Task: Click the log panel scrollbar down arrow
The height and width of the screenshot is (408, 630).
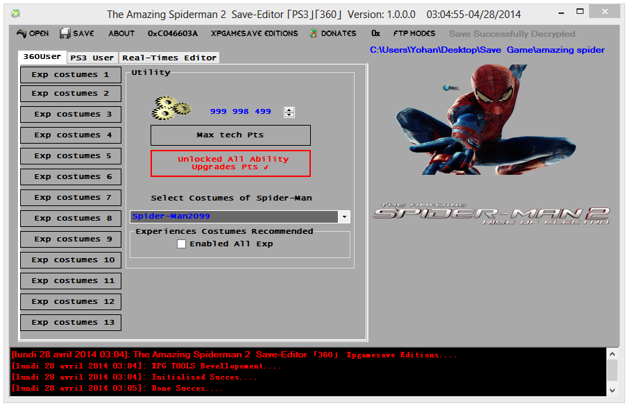Action: coord(612,391)
